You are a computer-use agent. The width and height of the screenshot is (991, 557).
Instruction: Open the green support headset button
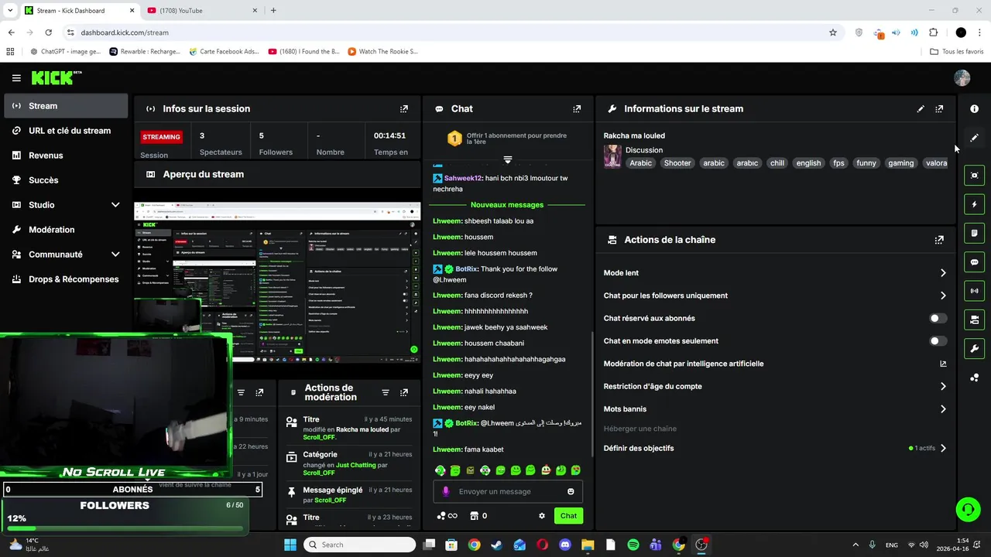tap(968, 509)
